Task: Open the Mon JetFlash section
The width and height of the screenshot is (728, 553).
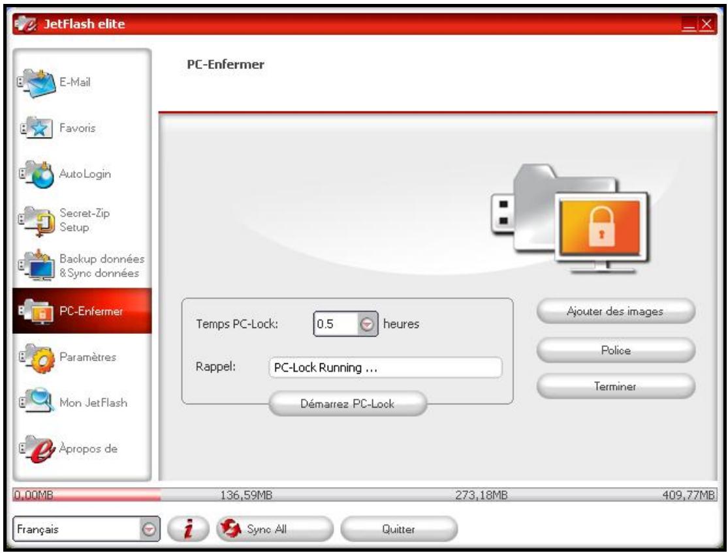Action: pyautogui.click(x=82, y=402)
